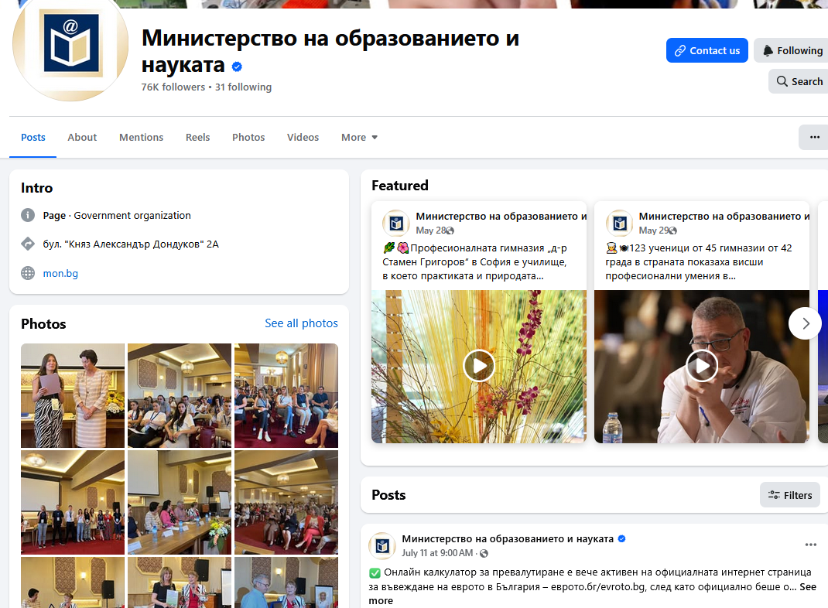Image resolution: width=828 pixels, height=608 pixels.
Task: Expand July 11 post with See more
Action: pos(807,586)
